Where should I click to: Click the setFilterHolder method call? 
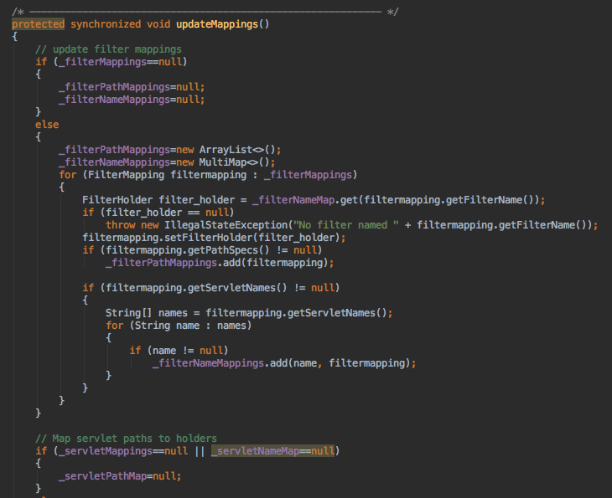197,238
